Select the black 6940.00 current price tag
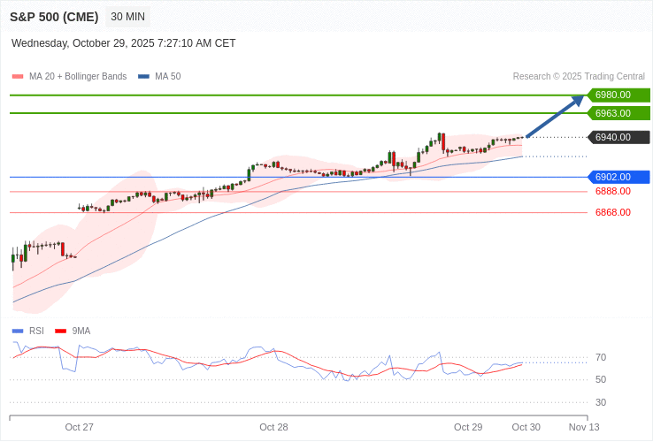This screenshot has height=442, width=653. tap(618, 137)
